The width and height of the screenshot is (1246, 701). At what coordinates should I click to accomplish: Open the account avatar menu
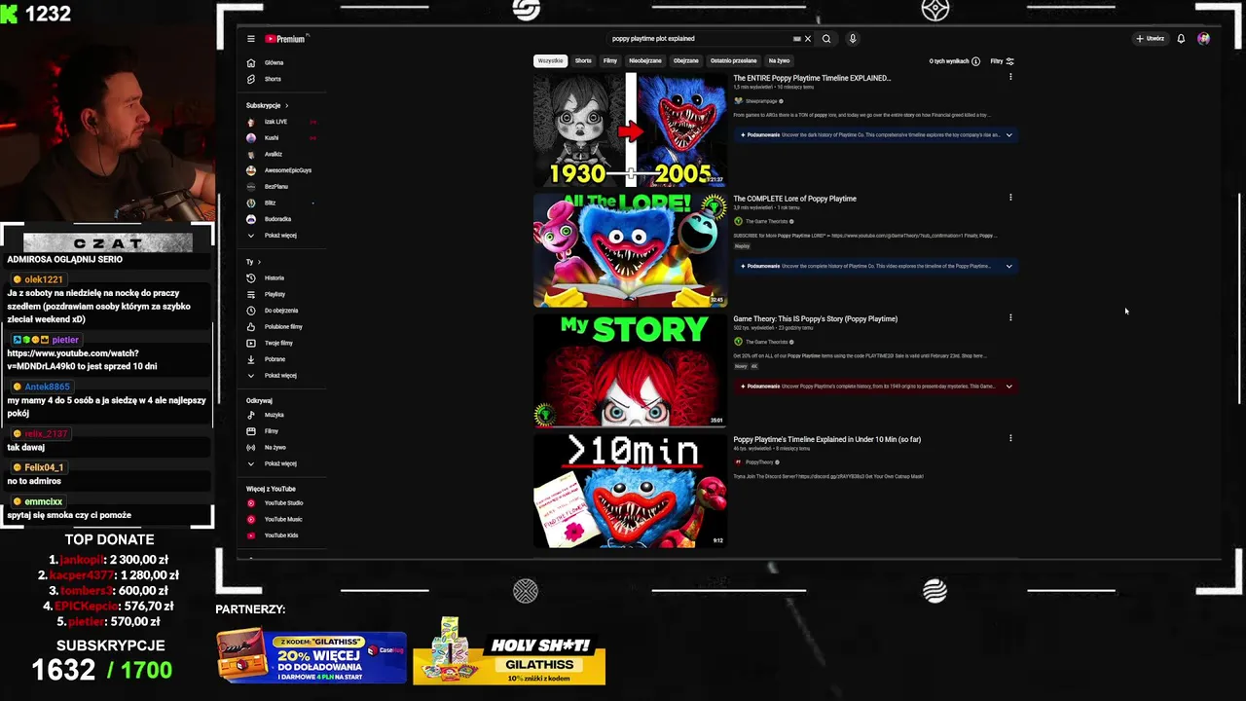click(1204, 39)
